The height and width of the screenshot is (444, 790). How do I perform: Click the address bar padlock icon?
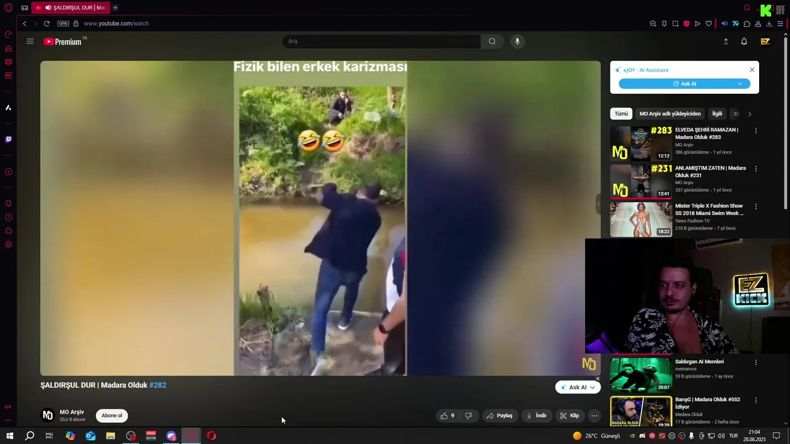click(x=76, y=23)
